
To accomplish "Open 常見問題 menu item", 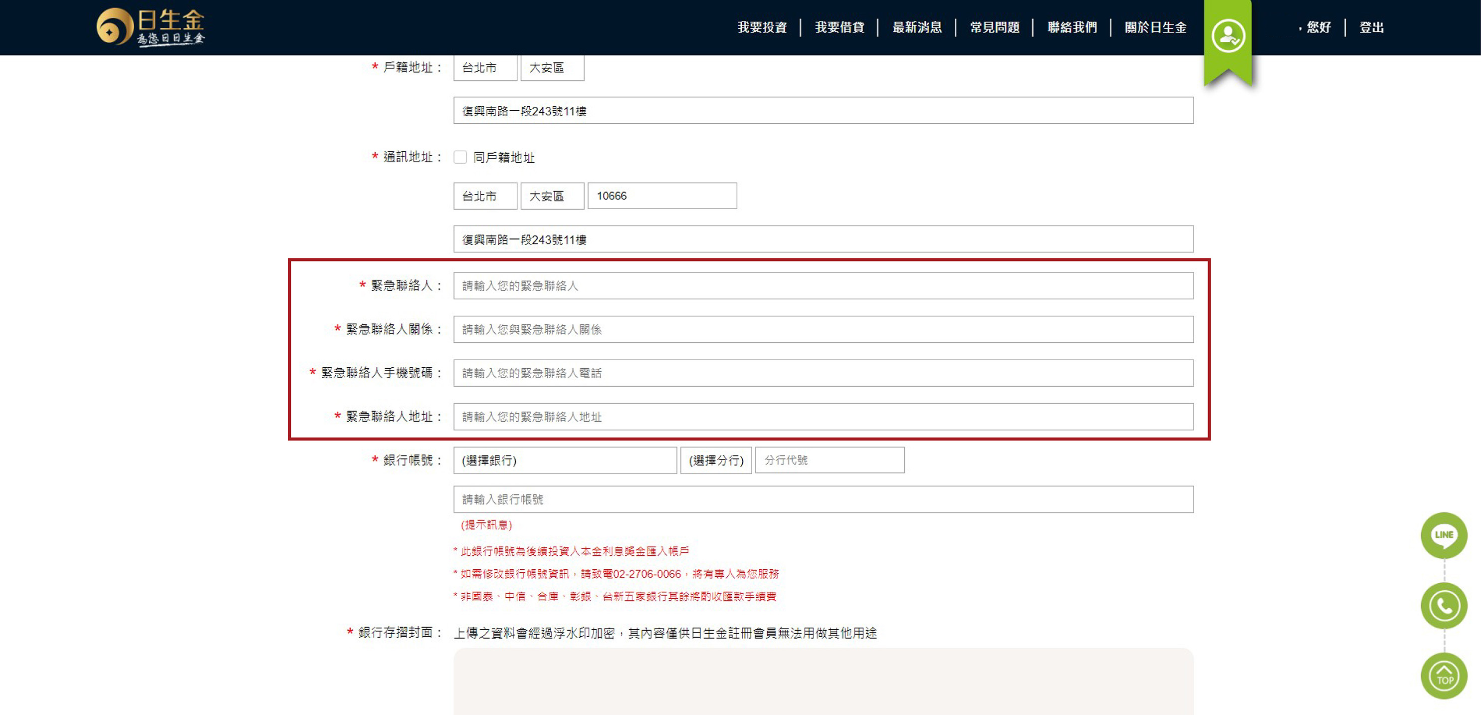I will click(x=995, y=27).
